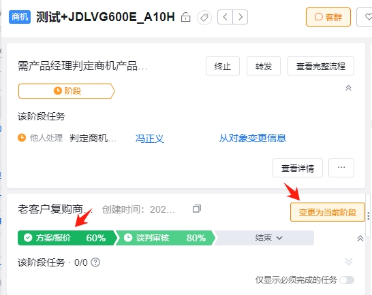
Task: Click the 查看详情 button
Action: point(298,168)
